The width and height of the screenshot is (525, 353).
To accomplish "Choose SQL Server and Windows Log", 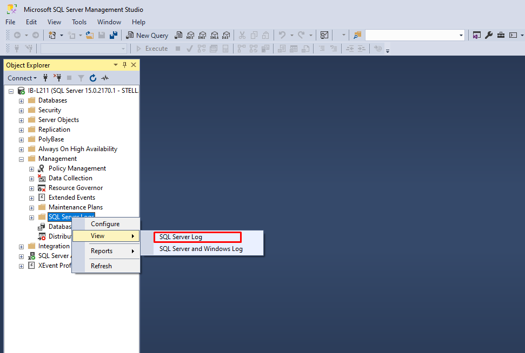I will 202,249.
